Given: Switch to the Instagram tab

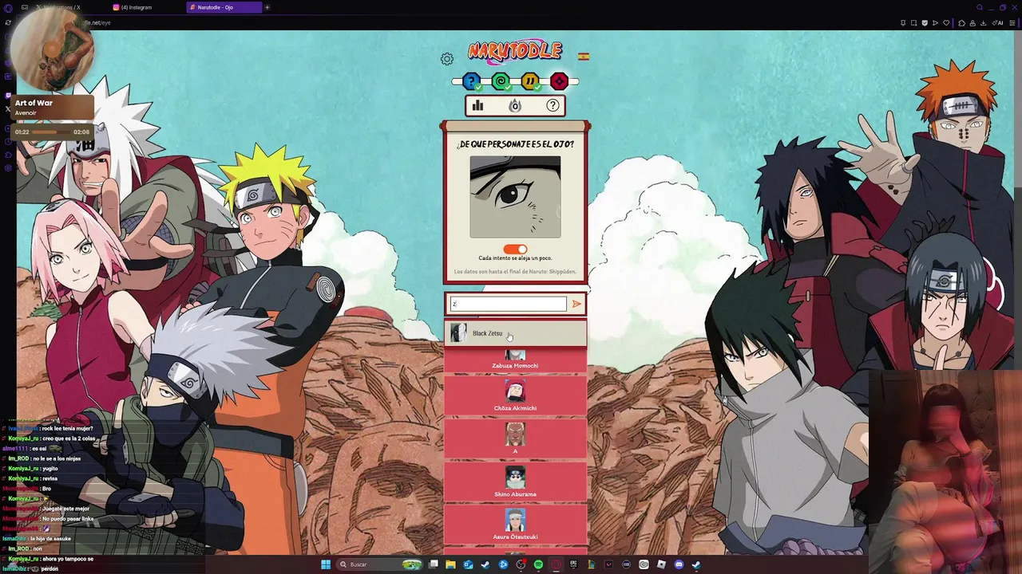Looking at the screenshot, I should (x=148, y=7).
